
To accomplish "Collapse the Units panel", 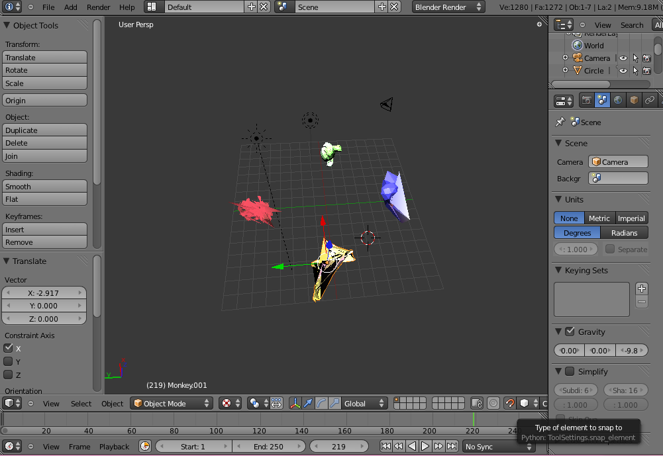I will [558, 199].
